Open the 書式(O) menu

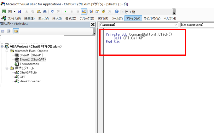pos(71,18)
